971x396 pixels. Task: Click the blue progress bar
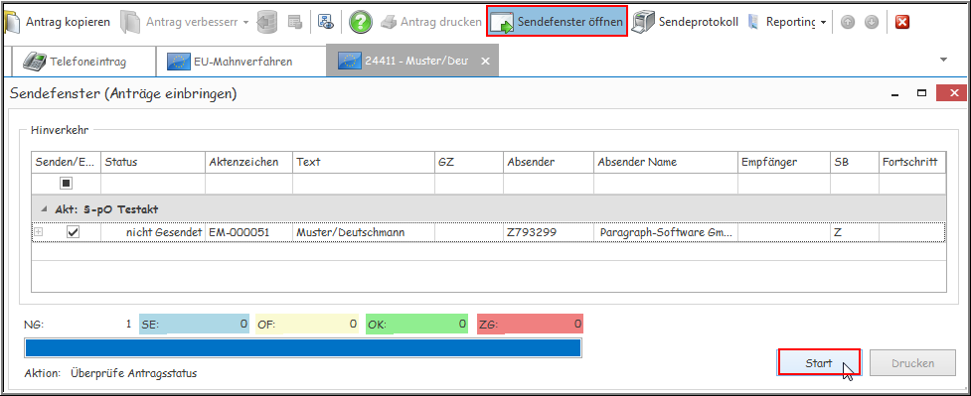tap(303, 347)
